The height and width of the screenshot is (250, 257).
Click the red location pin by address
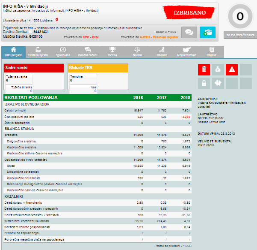[57, 20]
